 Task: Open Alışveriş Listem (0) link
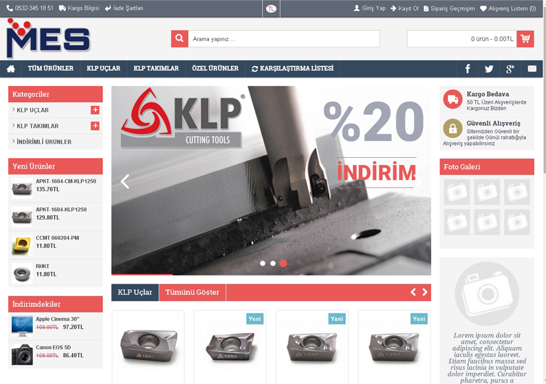pos(508,8)
